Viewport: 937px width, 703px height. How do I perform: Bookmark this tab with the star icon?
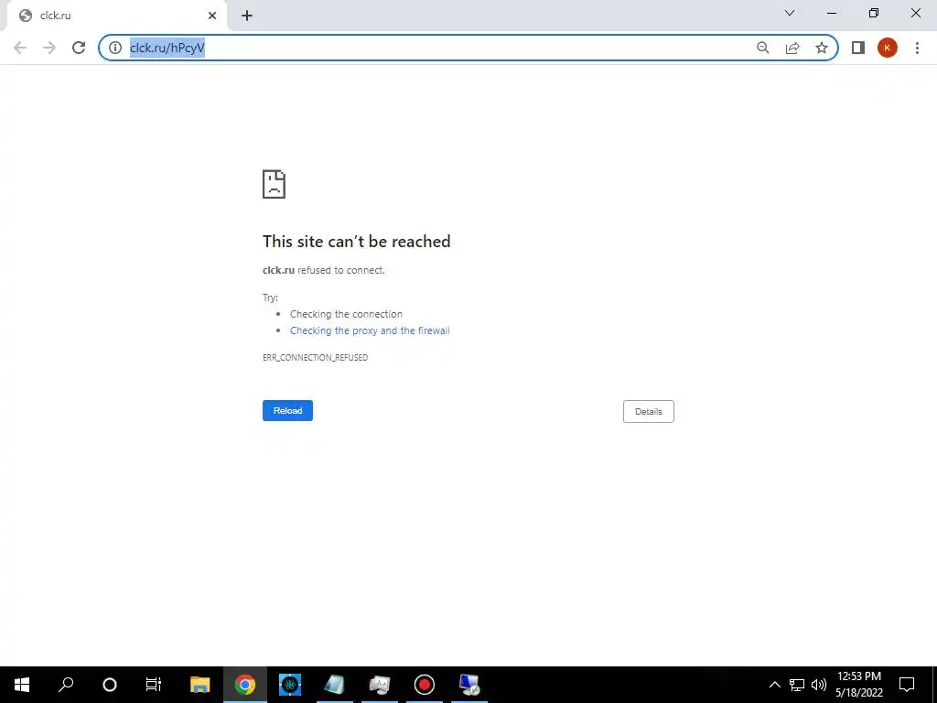tap(822, 48)
